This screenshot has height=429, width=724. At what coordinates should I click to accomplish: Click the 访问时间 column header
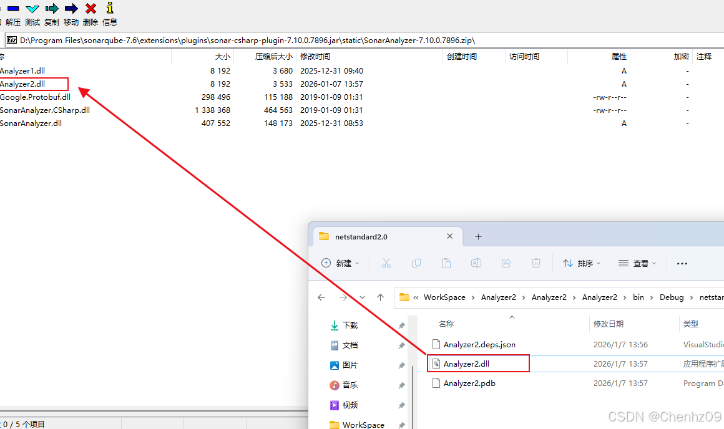(x=524, y=57)
